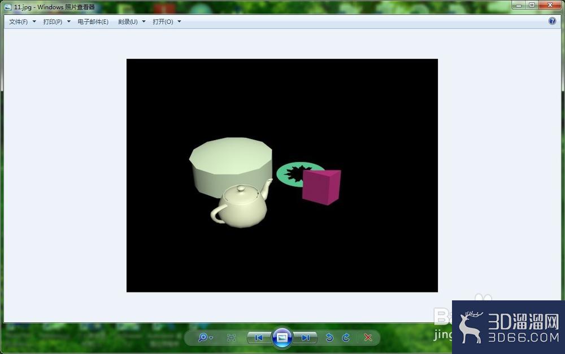Screen dimensions: 565x354
Task: Go to the next image
Action: 306,338
